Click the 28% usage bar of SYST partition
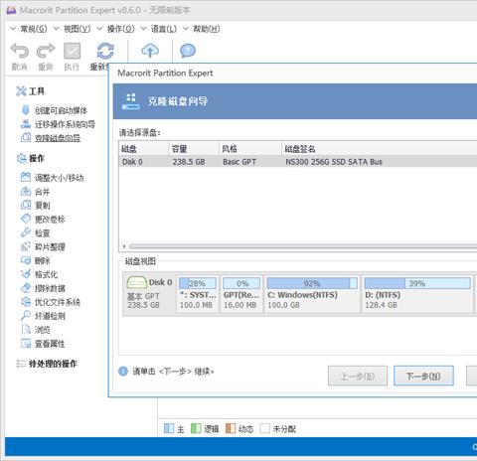The height and width of the screenshot is (461, 477). (198, 283)
